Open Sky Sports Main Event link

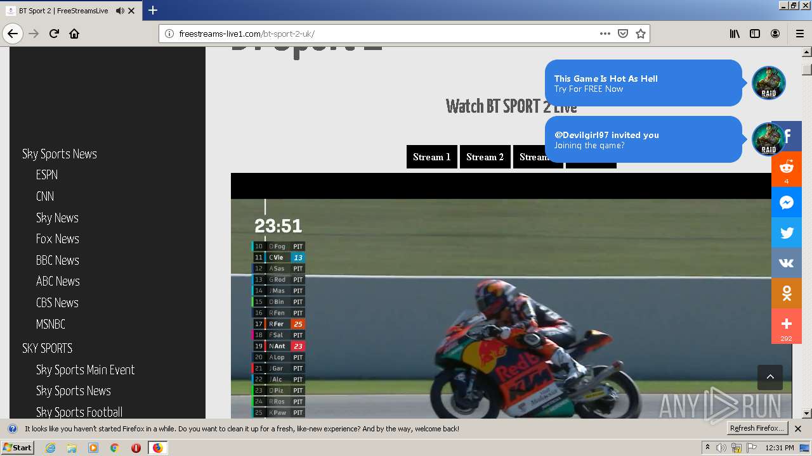pos(86,370)
